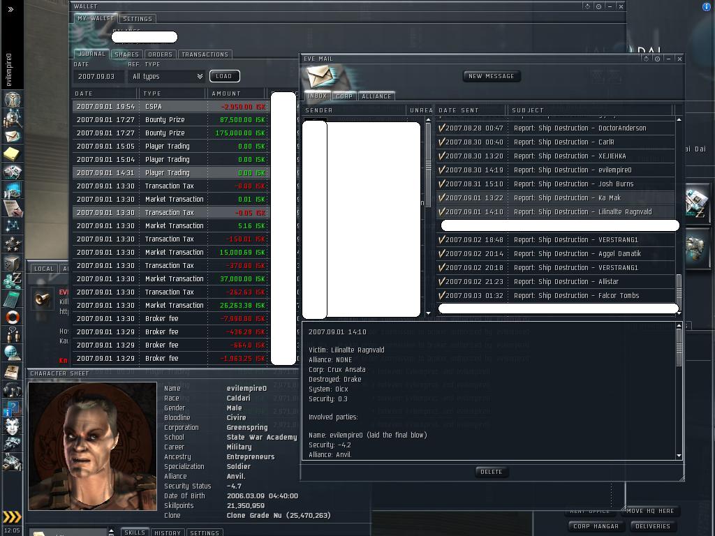Sort mail by the Subject column header

(x=591, y=110)
